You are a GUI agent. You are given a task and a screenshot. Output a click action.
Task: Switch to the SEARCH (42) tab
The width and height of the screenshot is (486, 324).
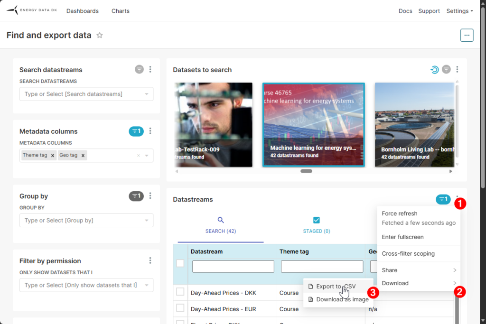[221, 225]
